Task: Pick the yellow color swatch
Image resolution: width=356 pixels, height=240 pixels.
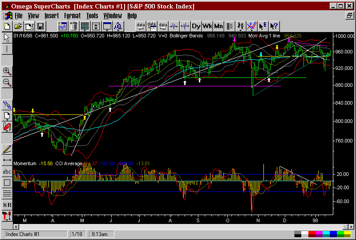Action: (x=347, y=234)
